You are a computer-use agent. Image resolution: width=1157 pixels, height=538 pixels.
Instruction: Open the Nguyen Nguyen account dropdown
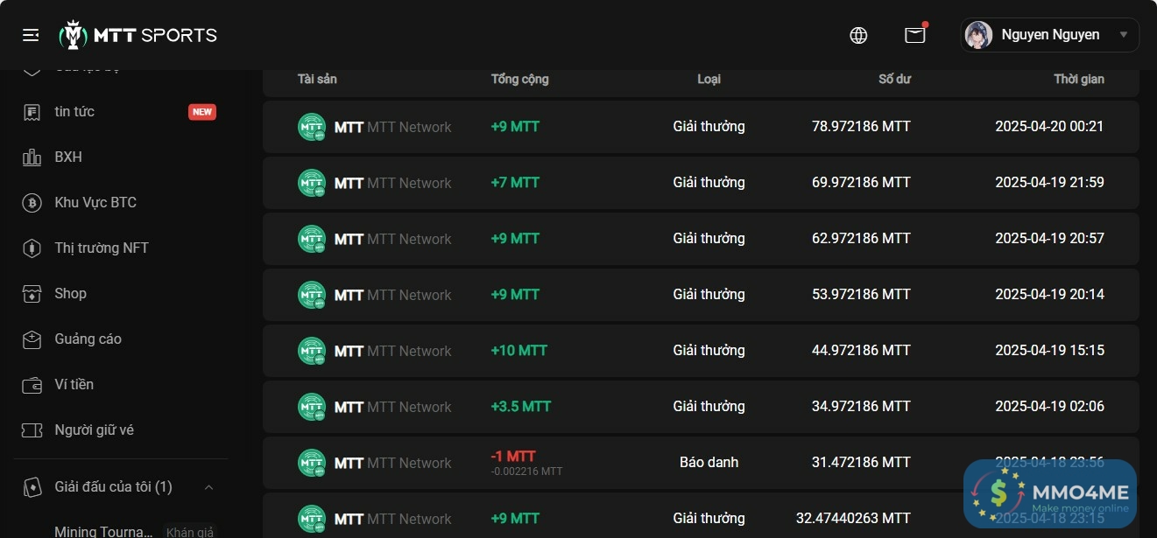(1123, 35)
